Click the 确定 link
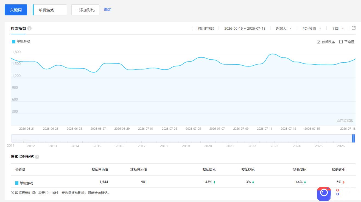361x202 pixels. [108, 9]
